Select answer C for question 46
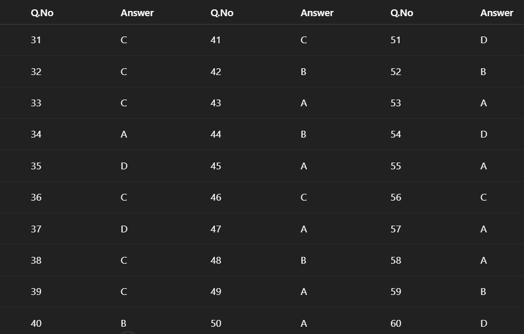524x334 pixels. tap(303, 197)
